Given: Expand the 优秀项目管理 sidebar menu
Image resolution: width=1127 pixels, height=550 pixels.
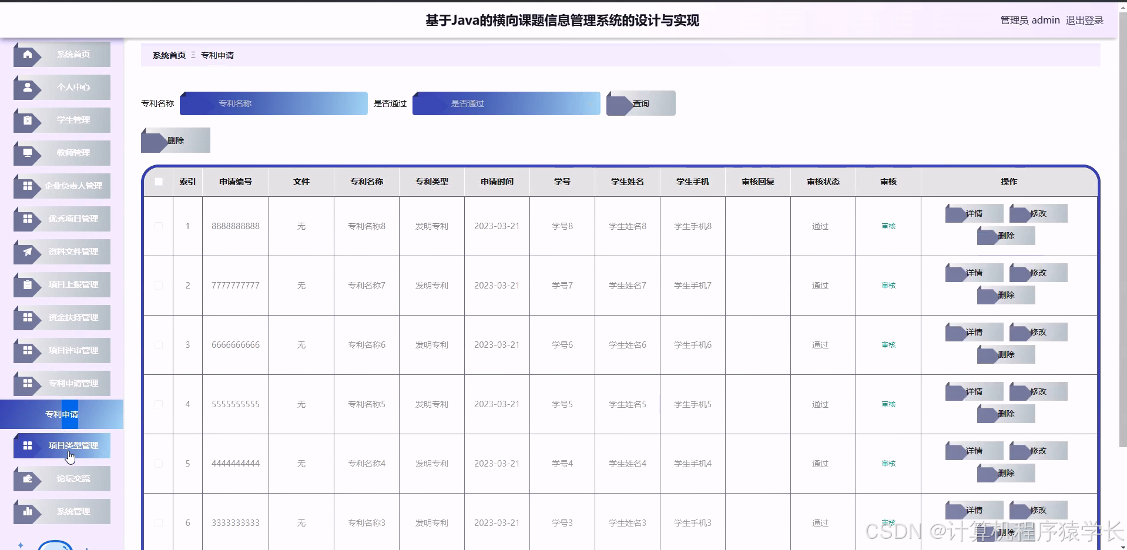Looking at the screenshot, I should (x=62, y=219).
